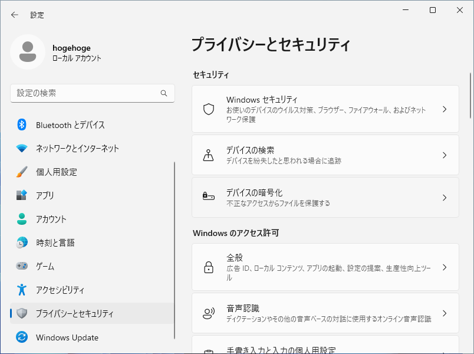
Task: Go back using the title bar arrow
Action: tap(15, 15)
